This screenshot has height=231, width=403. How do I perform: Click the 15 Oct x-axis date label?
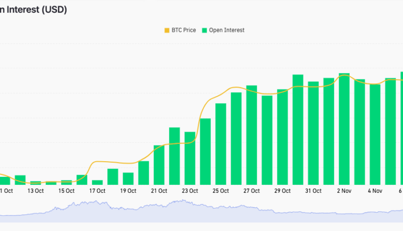pos(67,191)
